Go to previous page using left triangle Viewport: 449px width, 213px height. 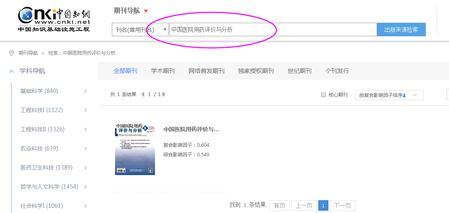143,95
